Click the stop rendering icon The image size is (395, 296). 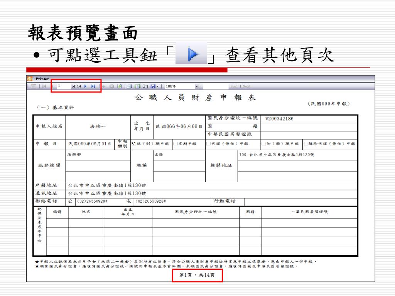click(x=111, y=86)
